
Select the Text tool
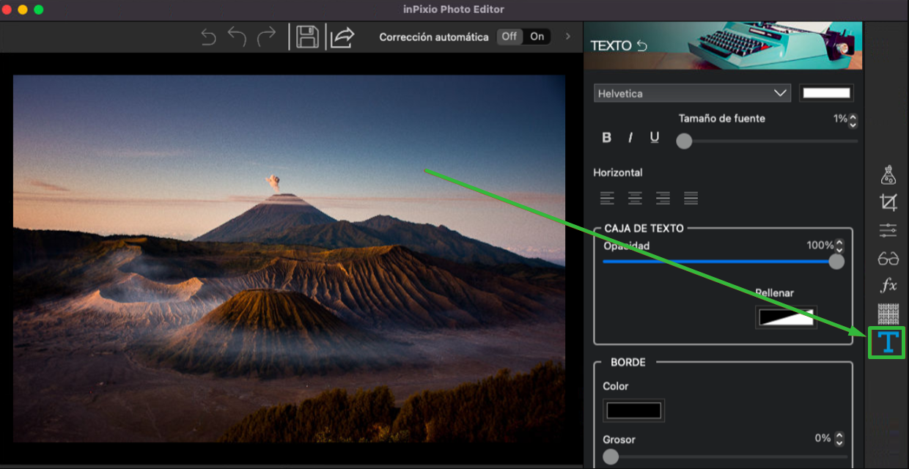pos(887,342)
